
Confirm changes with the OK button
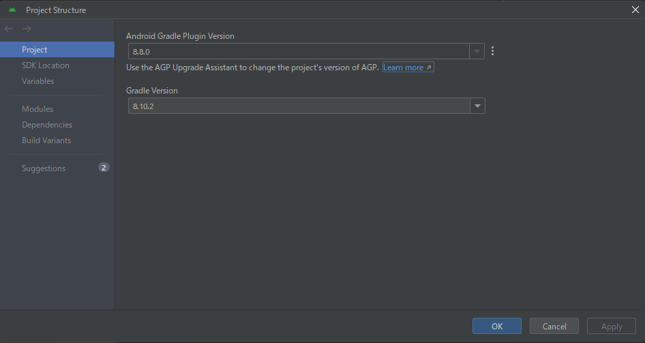coord(497,326)
